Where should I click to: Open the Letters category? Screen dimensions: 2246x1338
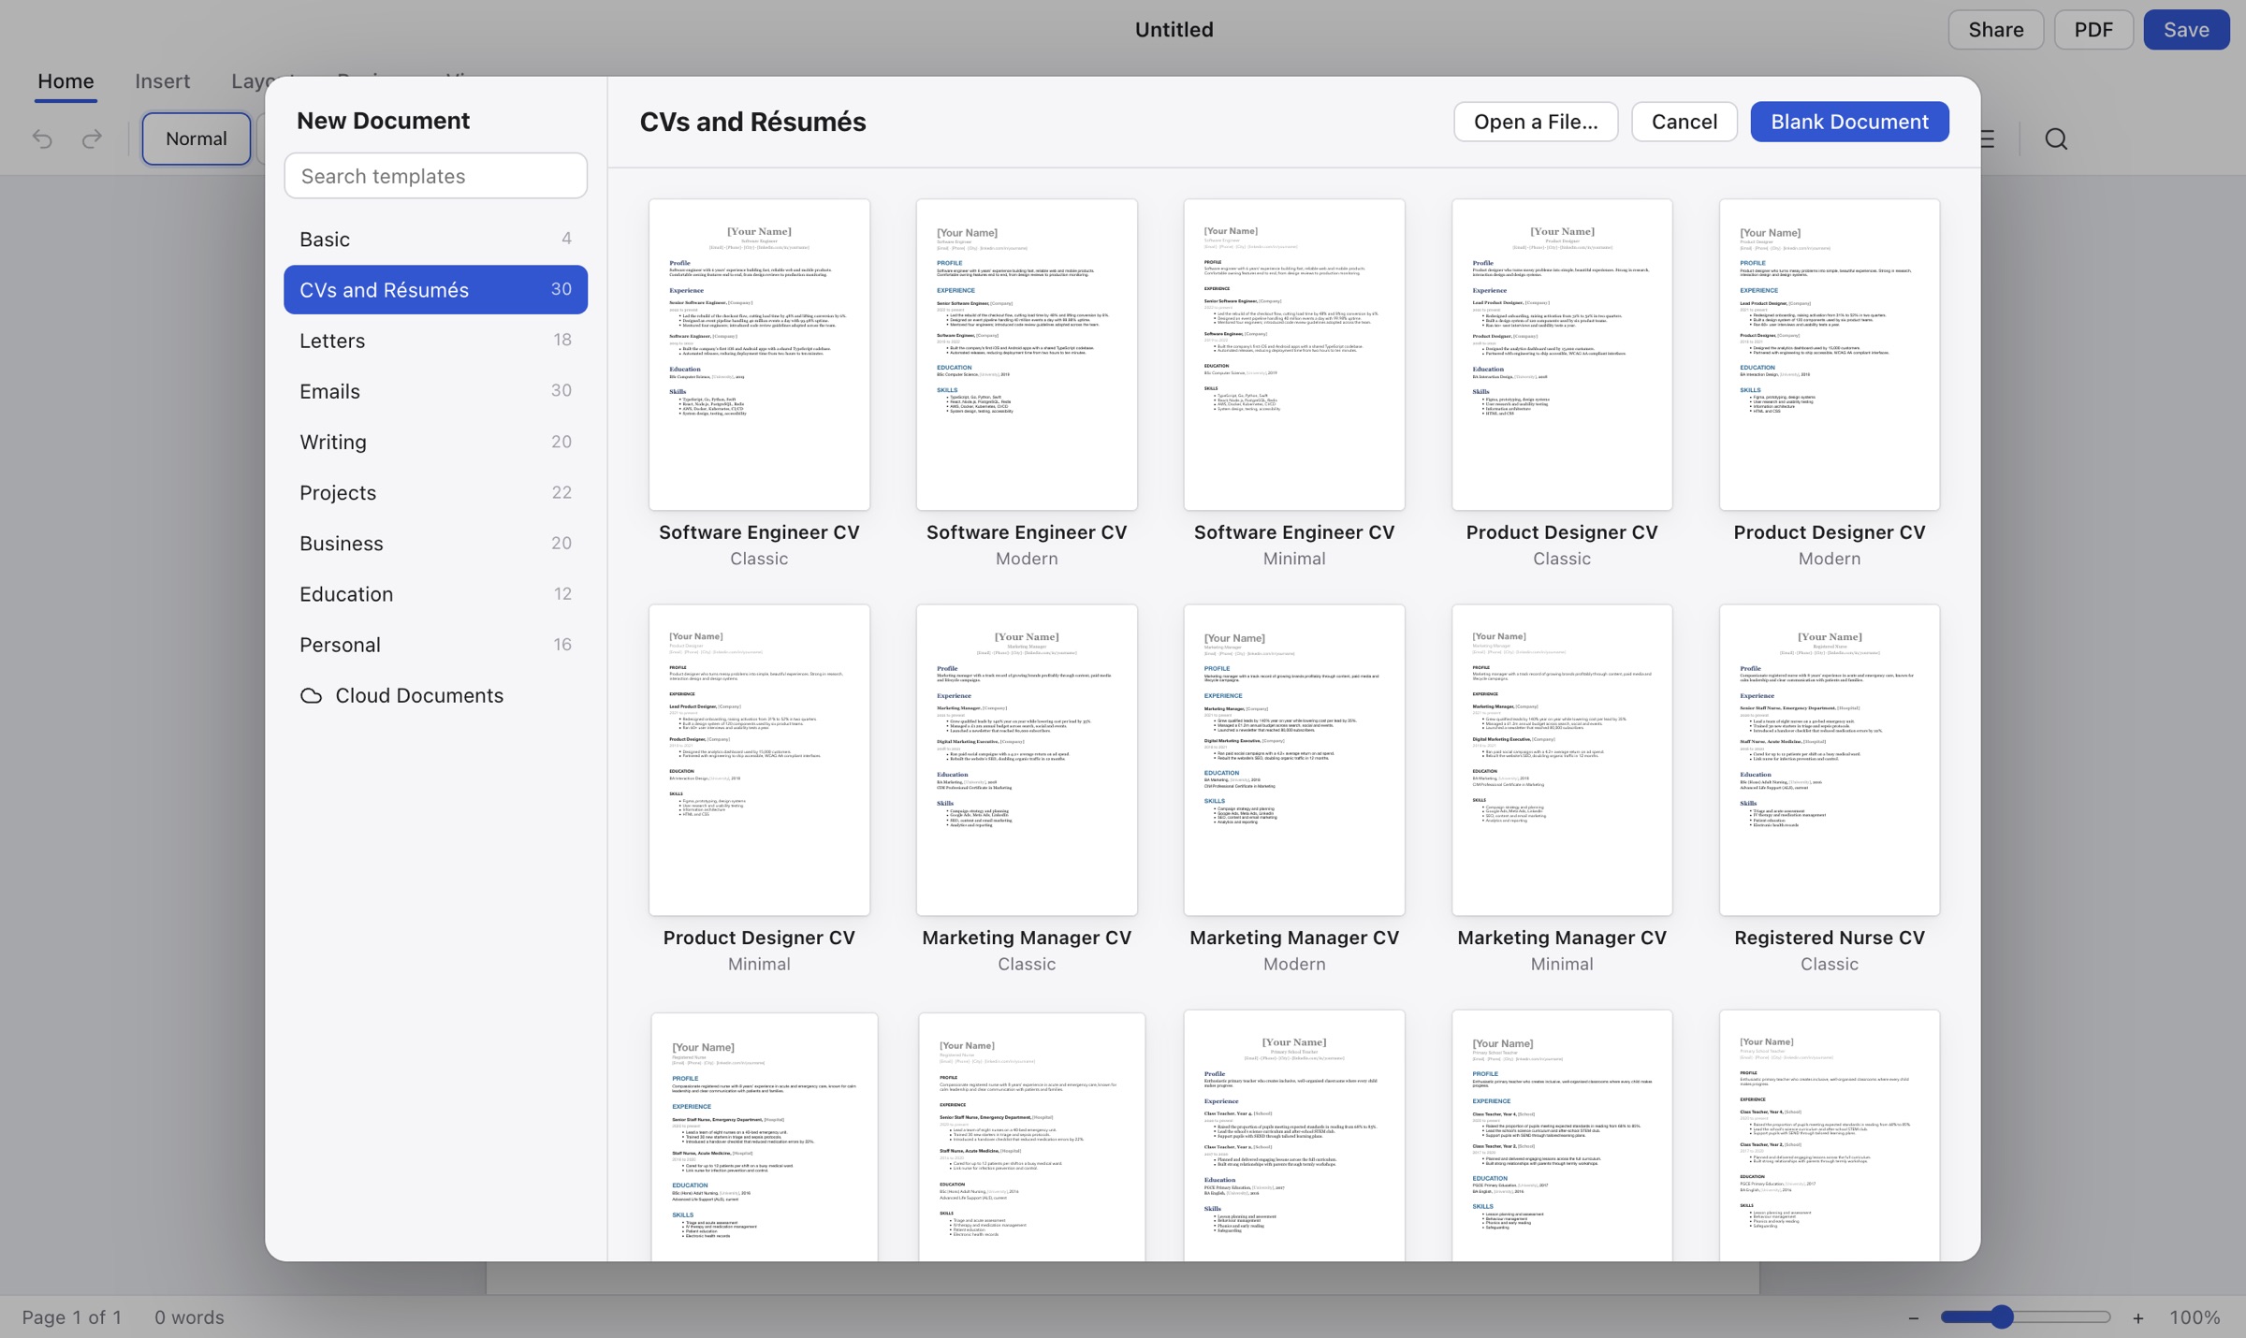pyautogui.click(x=436, y=340)
